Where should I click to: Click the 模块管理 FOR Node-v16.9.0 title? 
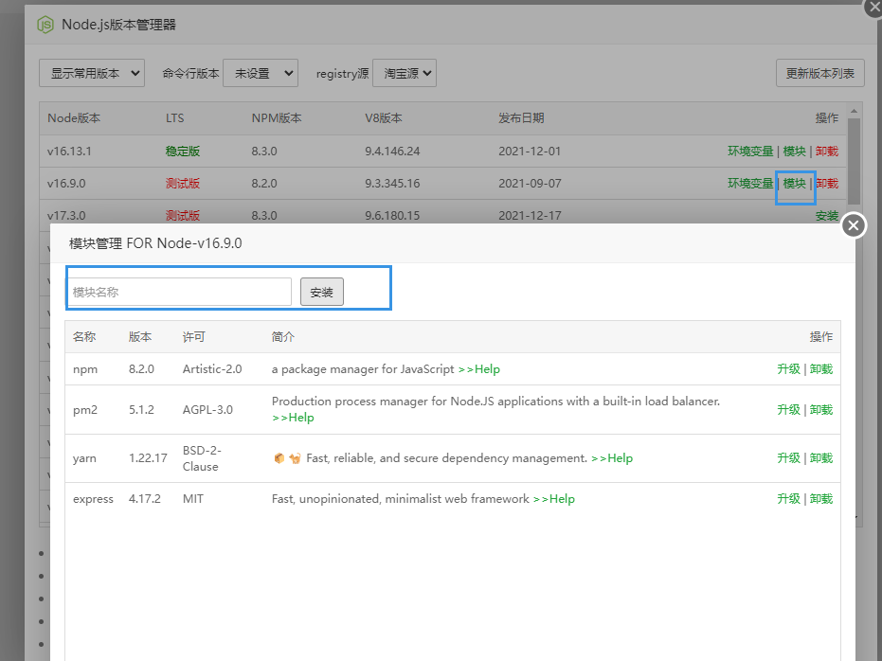tap(155, 243)
